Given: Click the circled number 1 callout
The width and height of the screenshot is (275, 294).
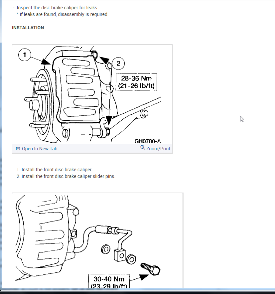Looking at the screenshot, I should [x=25, y=55].
